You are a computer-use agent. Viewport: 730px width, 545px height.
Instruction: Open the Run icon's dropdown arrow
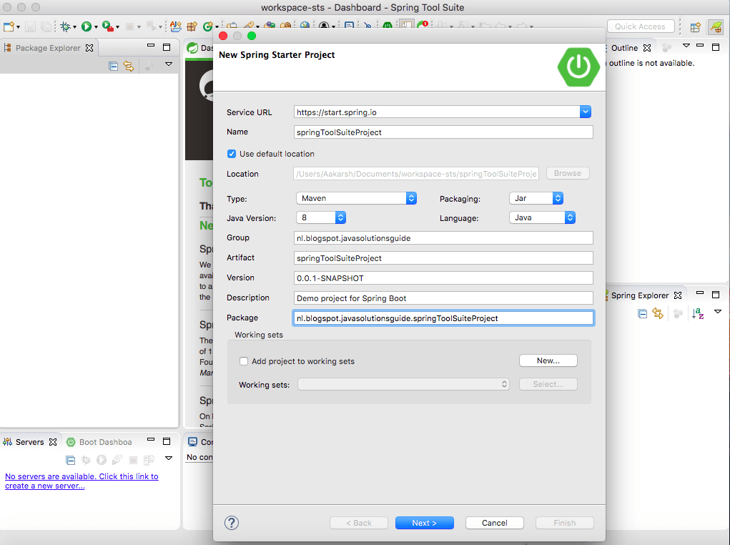point(96,27)
